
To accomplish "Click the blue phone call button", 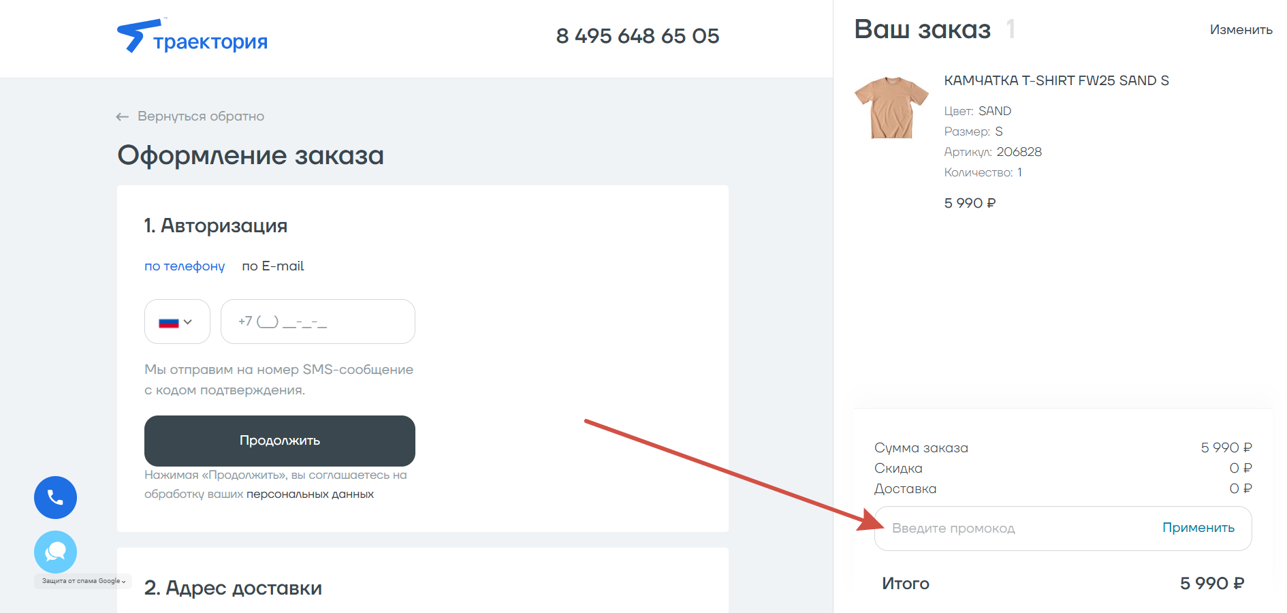I will pyautogui.click(x=55, y=497).
